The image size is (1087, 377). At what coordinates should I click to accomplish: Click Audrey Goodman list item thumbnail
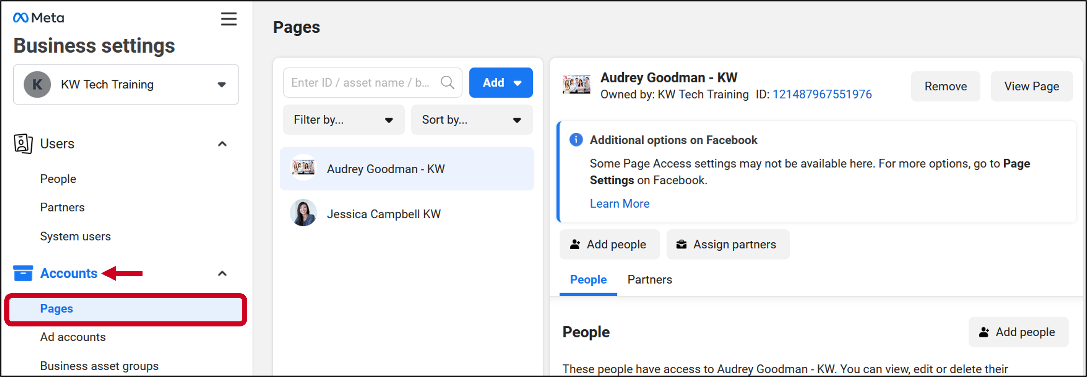pos(303,168)
